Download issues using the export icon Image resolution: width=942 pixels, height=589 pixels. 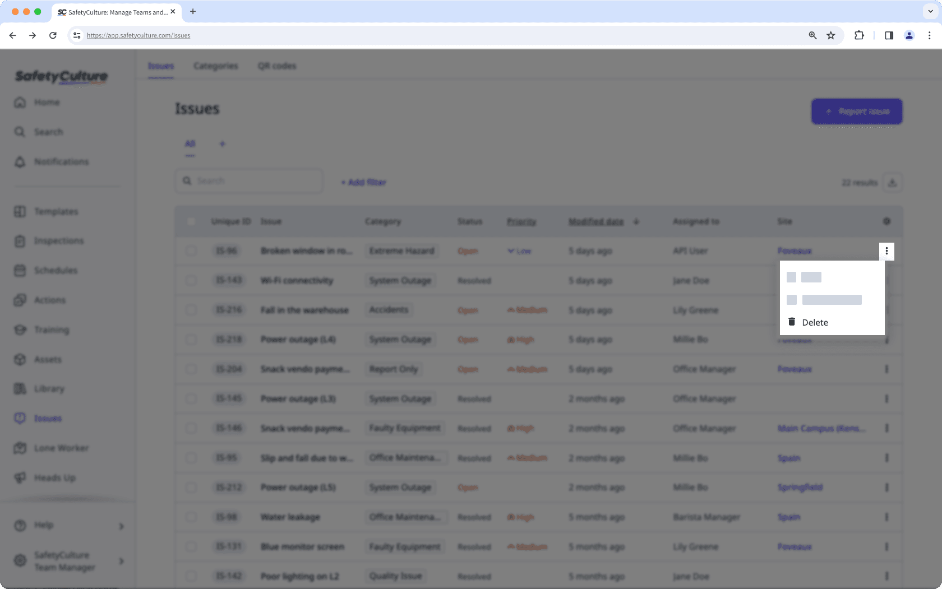tap(892, 183)
